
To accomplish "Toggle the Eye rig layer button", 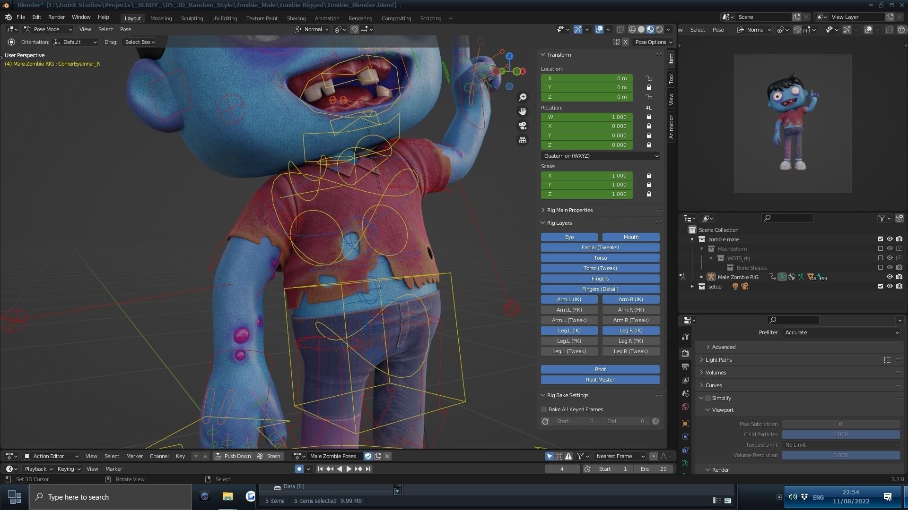I will 569,237.
